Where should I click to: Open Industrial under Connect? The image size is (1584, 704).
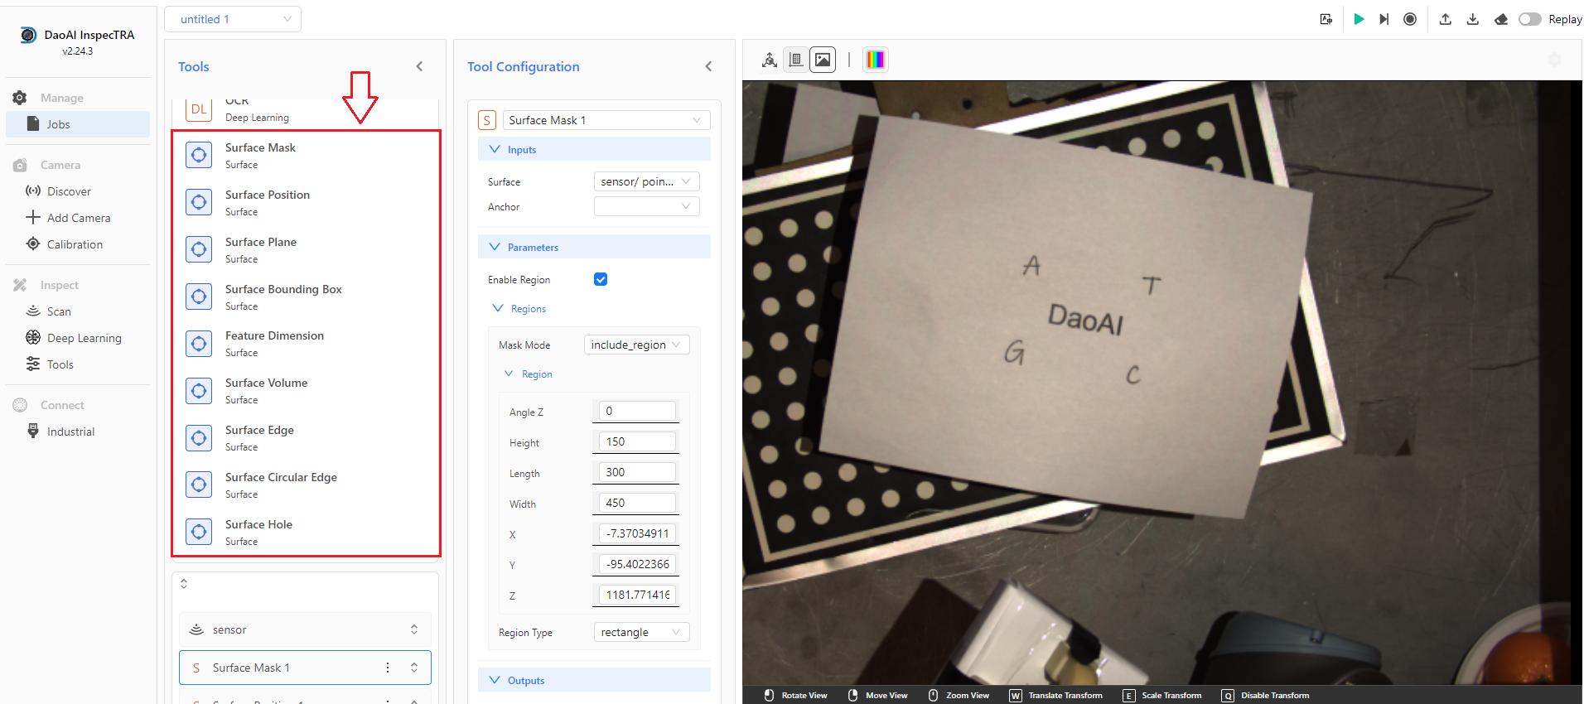pos(70,432)
